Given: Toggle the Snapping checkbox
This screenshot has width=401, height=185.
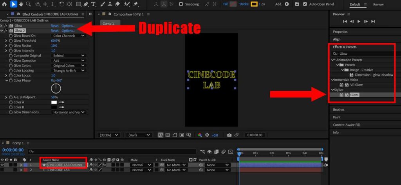Looking at the screenshot, I should [x=181, y=4].
